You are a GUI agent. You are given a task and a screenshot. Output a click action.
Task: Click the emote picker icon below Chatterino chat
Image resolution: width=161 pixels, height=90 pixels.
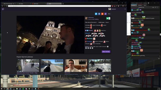(159, 58)
